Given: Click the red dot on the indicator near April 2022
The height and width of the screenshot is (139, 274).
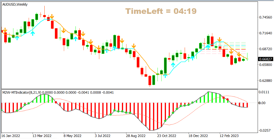Looking at the screenshot, I should 56,102.
